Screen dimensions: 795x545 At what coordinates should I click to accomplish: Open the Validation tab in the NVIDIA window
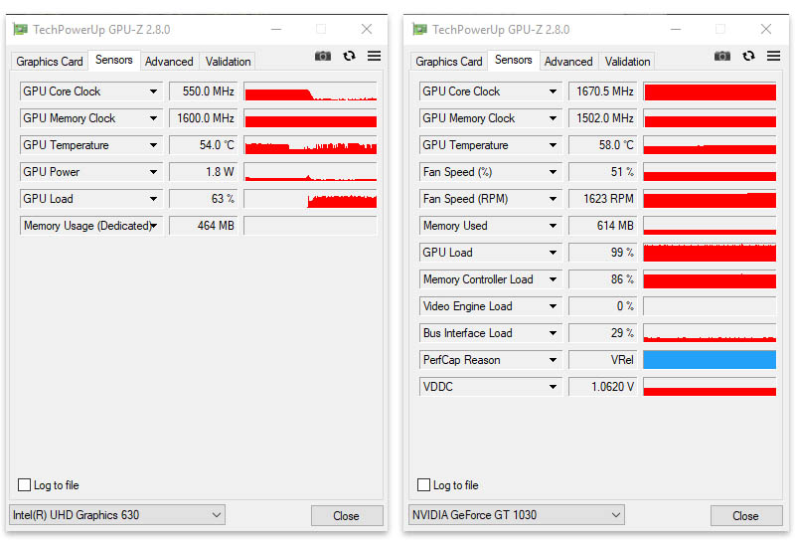click(x=627, y=62)
